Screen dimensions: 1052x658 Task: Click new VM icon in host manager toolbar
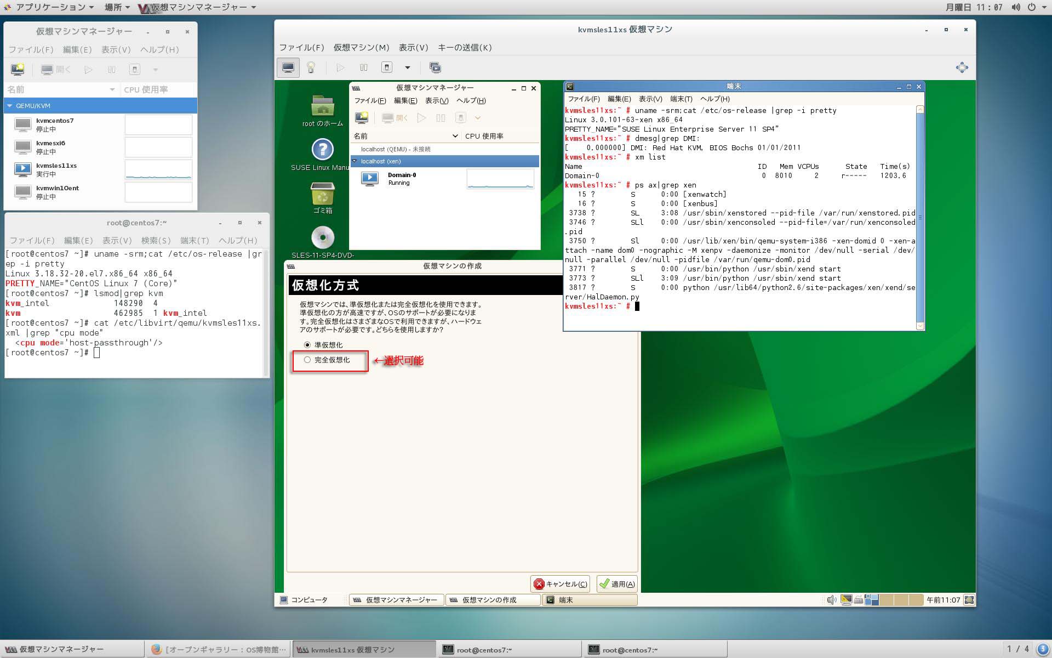tap(18, 70)
